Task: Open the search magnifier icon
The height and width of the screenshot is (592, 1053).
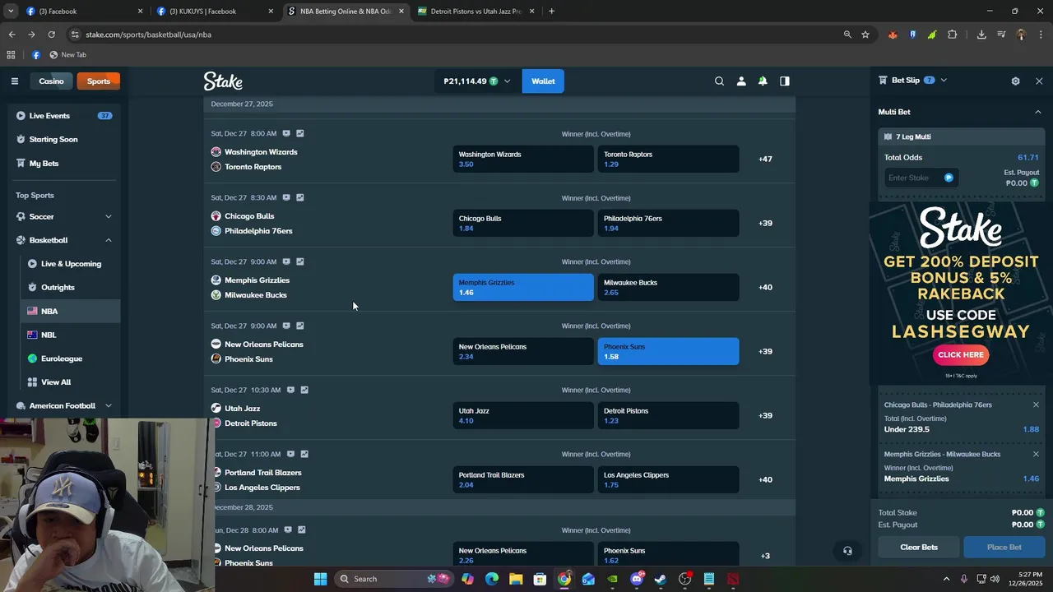Action: click(719, 81)
